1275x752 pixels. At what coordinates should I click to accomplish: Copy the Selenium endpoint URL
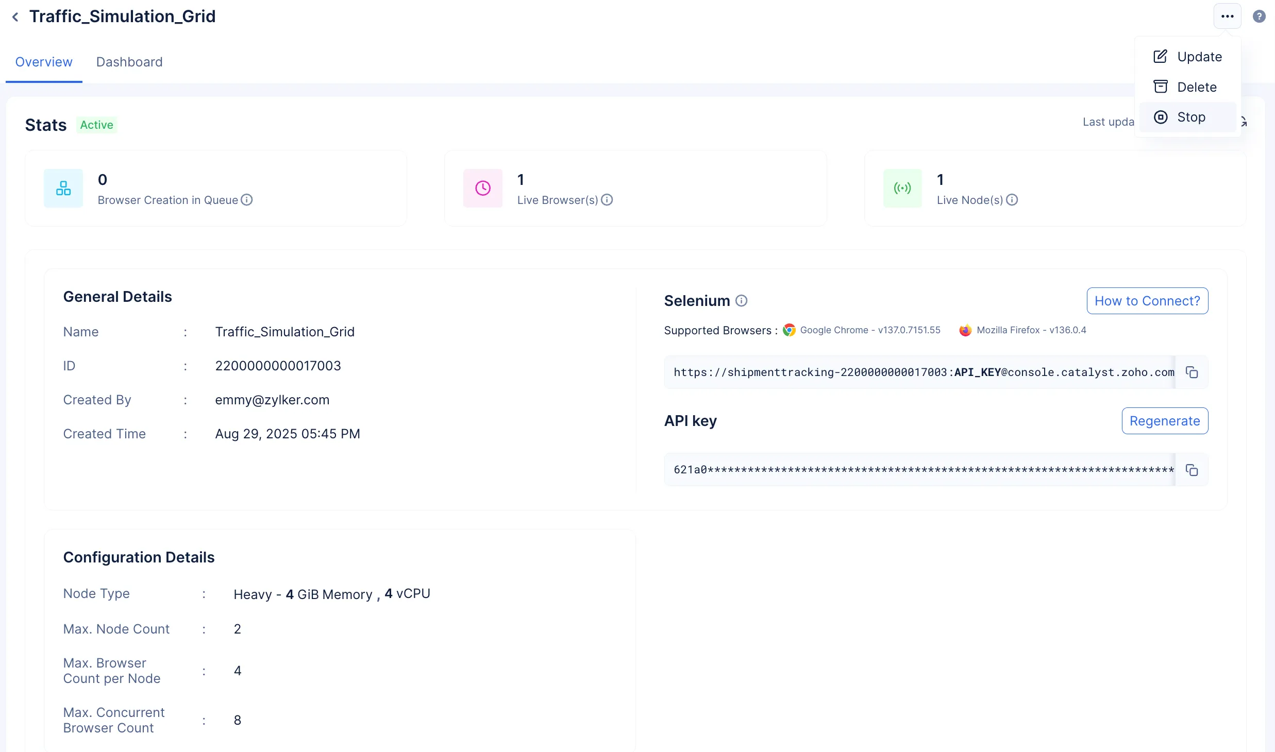click(1192, 372)
